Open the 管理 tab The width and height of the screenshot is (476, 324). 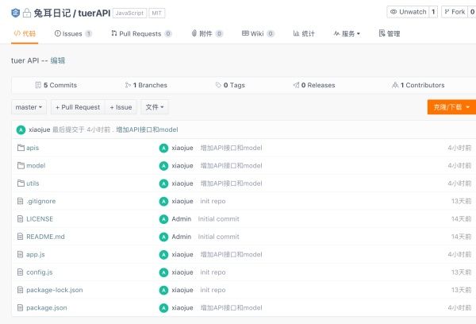pyautogui.click(x=390, y=33)
